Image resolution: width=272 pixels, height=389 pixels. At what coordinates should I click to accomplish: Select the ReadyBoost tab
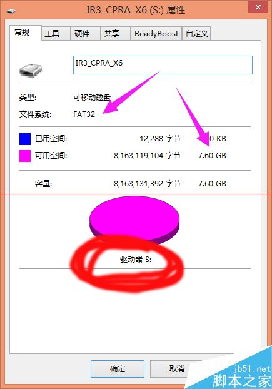(156, 34)
